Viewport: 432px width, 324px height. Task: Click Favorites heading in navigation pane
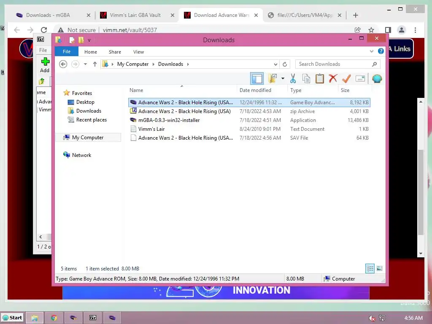[82, 93]
